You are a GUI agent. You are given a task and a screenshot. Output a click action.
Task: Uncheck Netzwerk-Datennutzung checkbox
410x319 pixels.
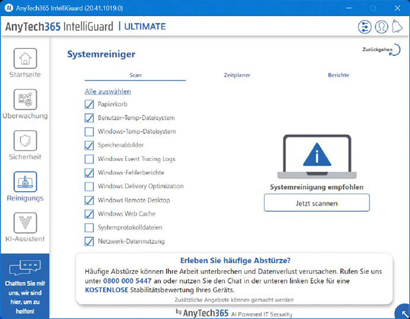[89, 241]
